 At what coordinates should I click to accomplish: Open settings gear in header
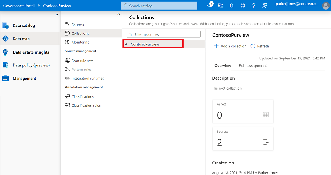(x=243, y=6)
